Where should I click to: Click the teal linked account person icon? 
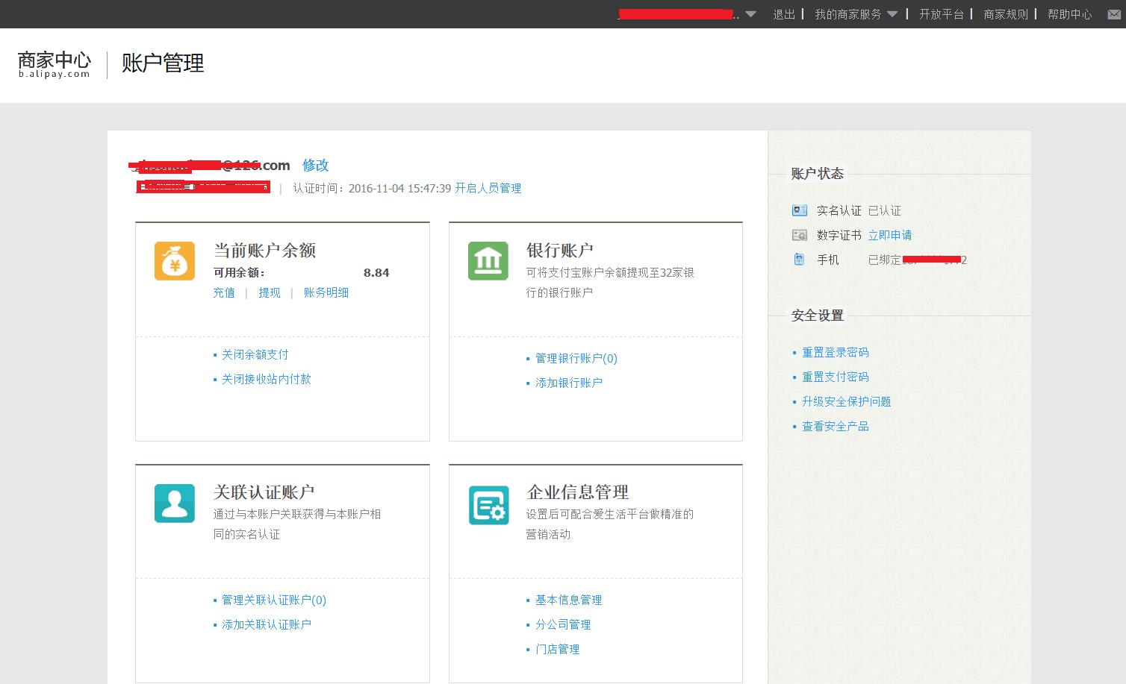(x=175, y=503)
